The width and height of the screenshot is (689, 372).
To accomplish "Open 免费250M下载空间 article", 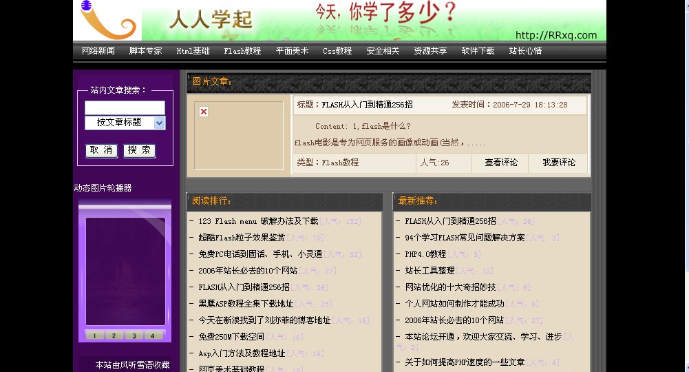I will pyautogui.click(x=231, y=337).
